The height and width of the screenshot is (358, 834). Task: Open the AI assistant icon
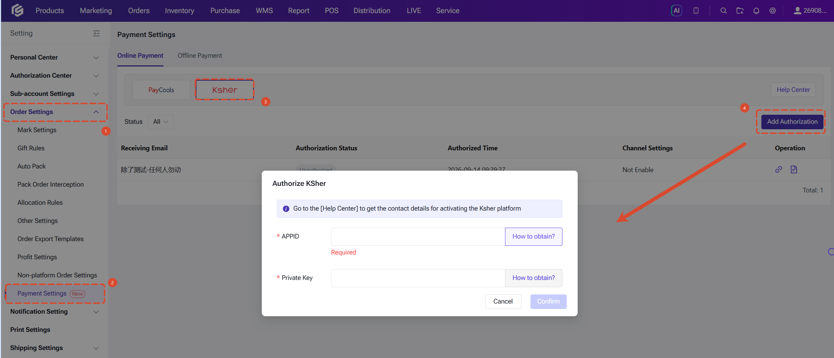pos(676,11)
